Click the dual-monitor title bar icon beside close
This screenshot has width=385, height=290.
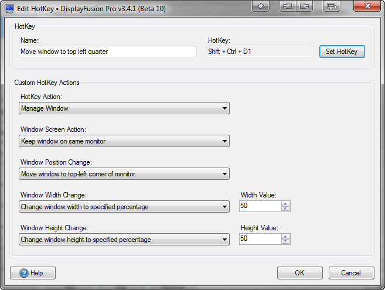click(x=332, y=6)
